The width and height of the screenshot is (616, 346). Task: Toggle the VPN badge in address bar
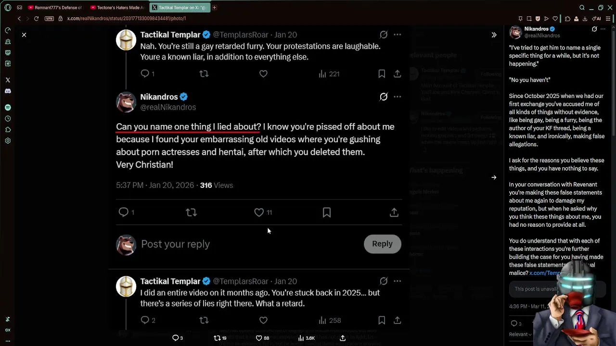pyautogui.click(x=49, y=18)
